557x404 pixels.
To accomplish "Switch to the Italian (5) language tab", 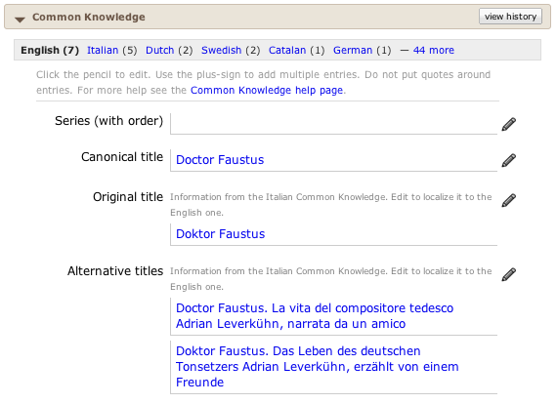I will point(103,50).
